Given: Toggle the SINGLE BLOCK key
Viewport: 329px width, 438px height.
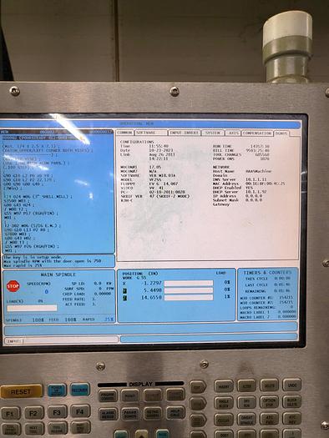Looking at the screenshot, I should [x=224, y=403].
